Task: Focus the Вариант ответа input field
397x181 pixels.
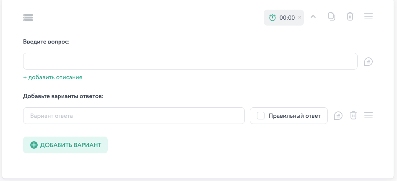Action: (134, 116)
